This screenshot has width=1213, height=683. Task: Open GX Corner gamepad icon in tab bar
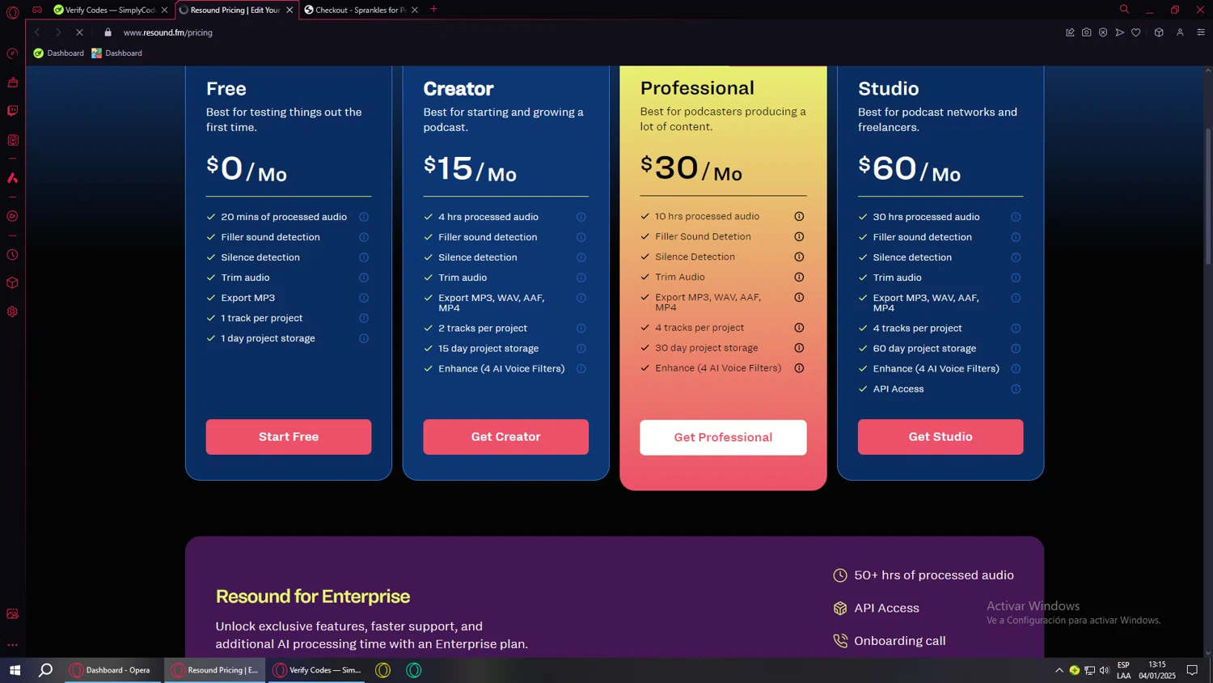pos(37,10)
